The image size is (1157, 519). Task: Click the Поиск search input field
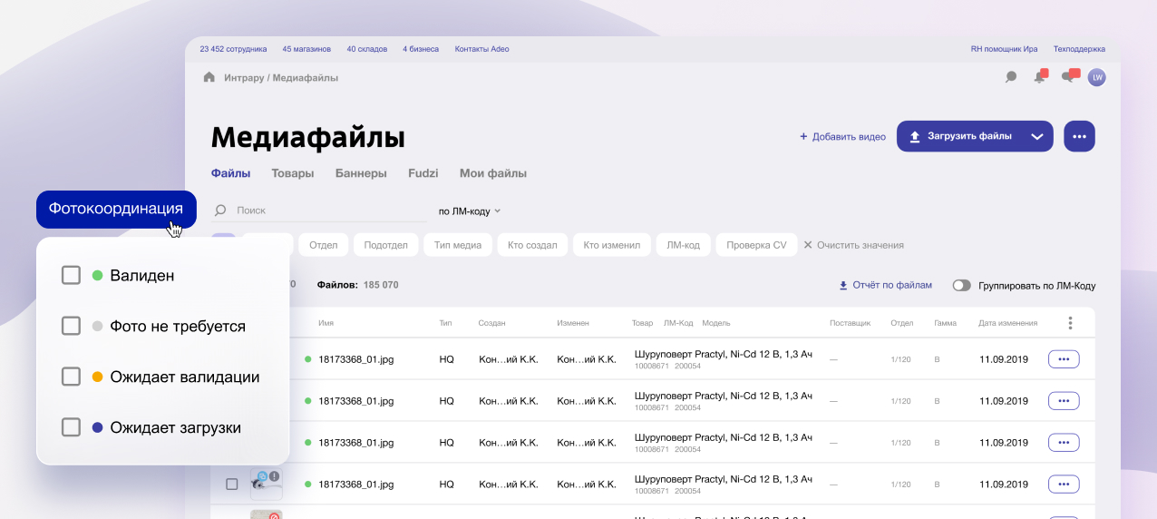pyautogui.click(x=319, y=211)
